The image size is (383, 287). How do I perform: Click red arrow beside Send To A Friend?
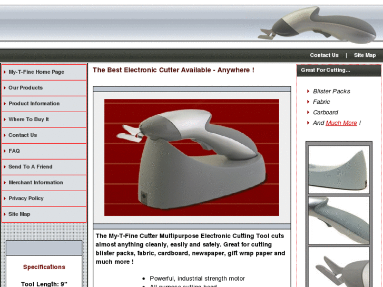5,167
